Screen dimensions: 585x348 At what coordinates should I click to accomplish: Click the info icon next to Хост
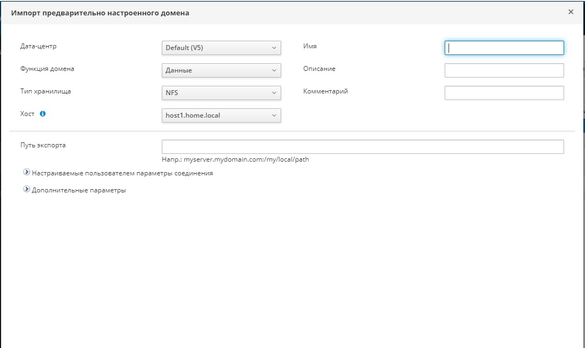click(43, 114)
